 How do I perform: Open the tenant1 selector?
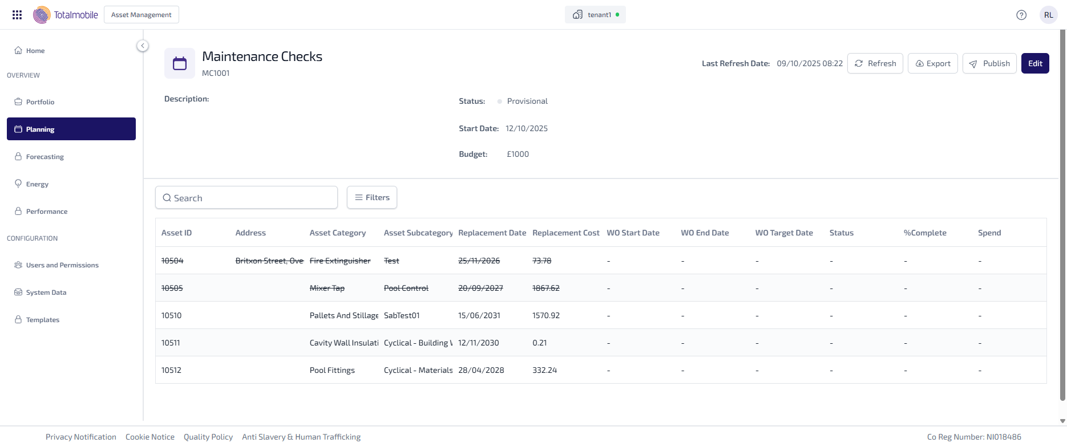(595, 15)
